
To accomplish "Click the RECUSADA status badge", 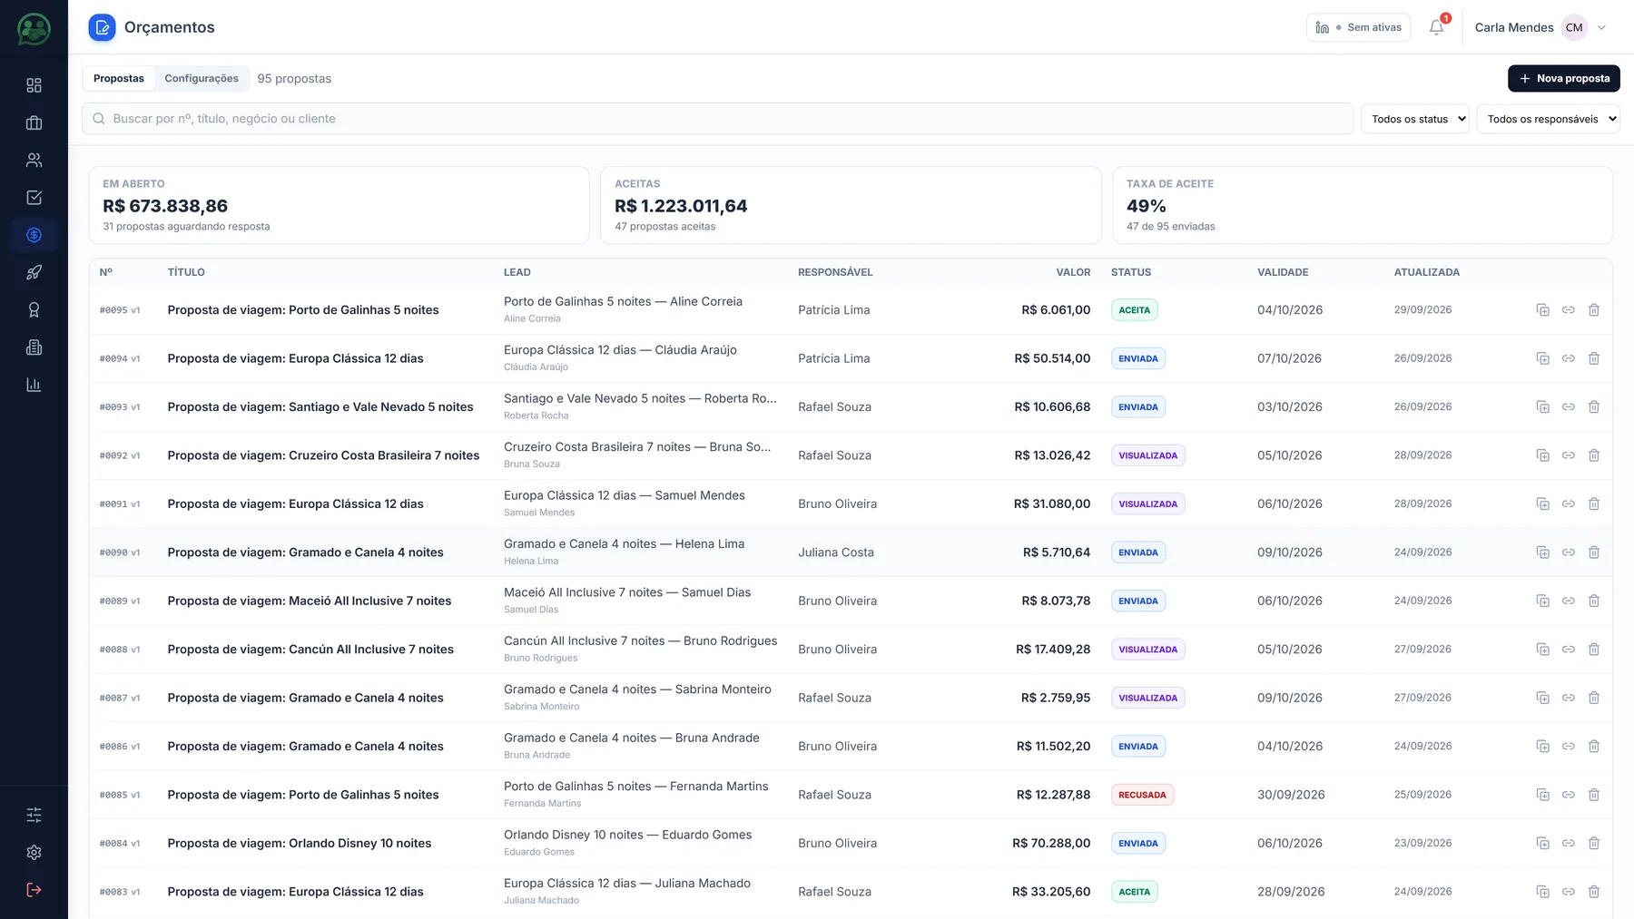I will (1142, 795).
